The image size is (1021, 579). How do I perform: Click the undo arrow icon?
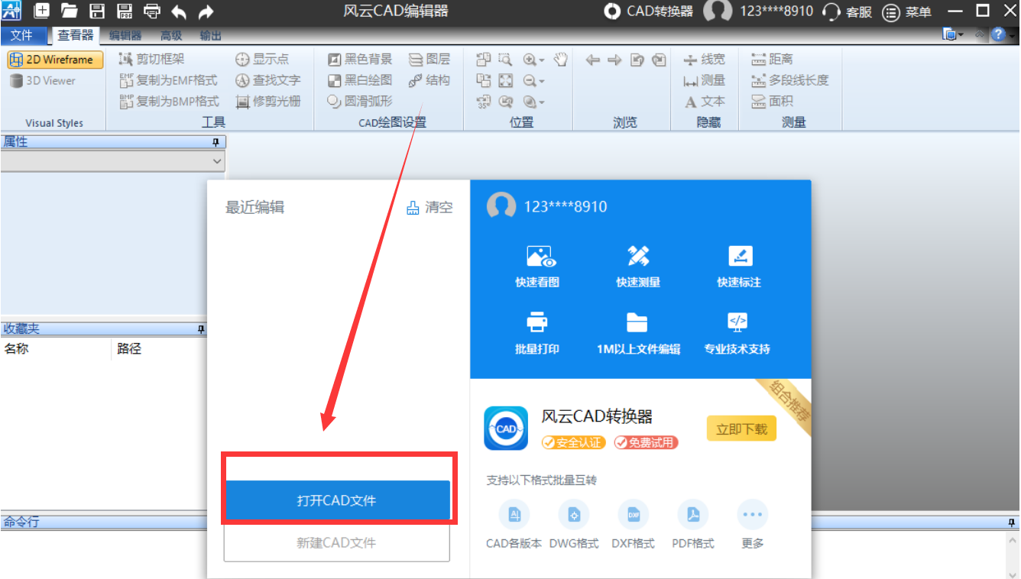click(179, 11)
